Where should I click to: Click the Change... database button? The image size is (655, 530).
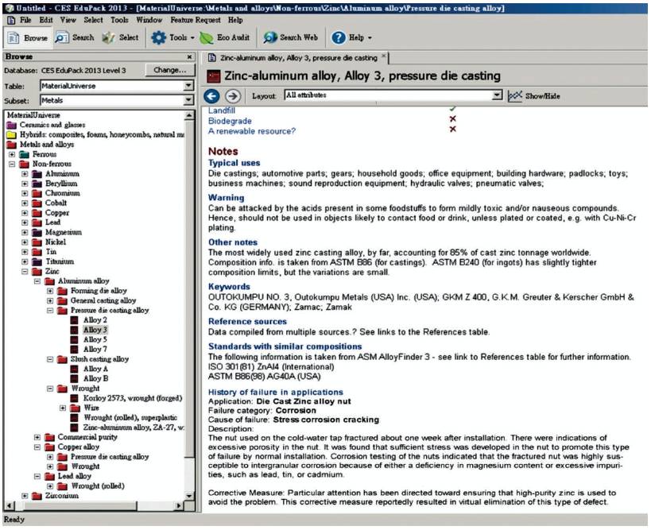point(169,70)
